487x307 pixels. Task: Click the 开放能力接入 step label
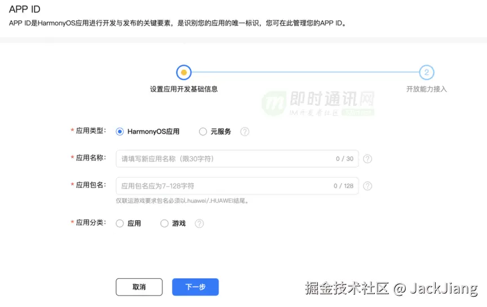pos(427,89)
